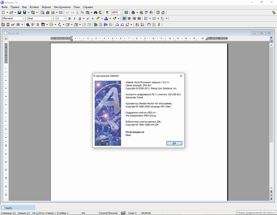Copy selection with the copy icon
The image size is (277, 215).
82,13
